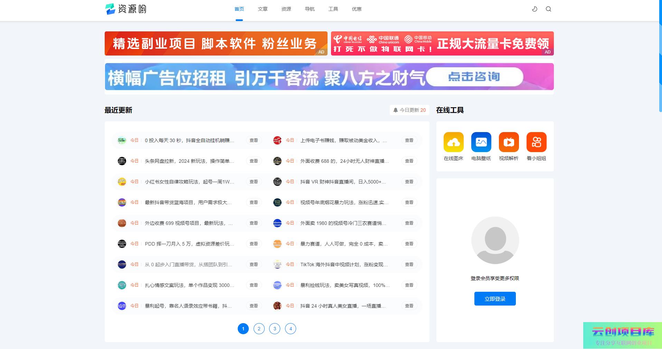The height and width of the screenshot is (349, 662).
Task: Go to page 2 of recent updates
Action: point(259,329)
